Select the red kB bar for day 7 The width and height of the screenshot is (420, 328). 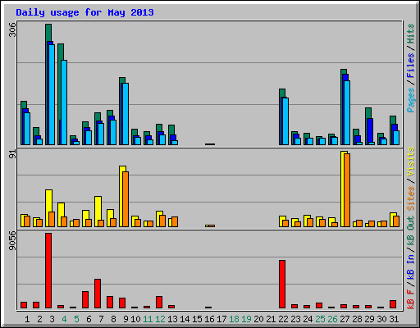[x=98, y=294]
